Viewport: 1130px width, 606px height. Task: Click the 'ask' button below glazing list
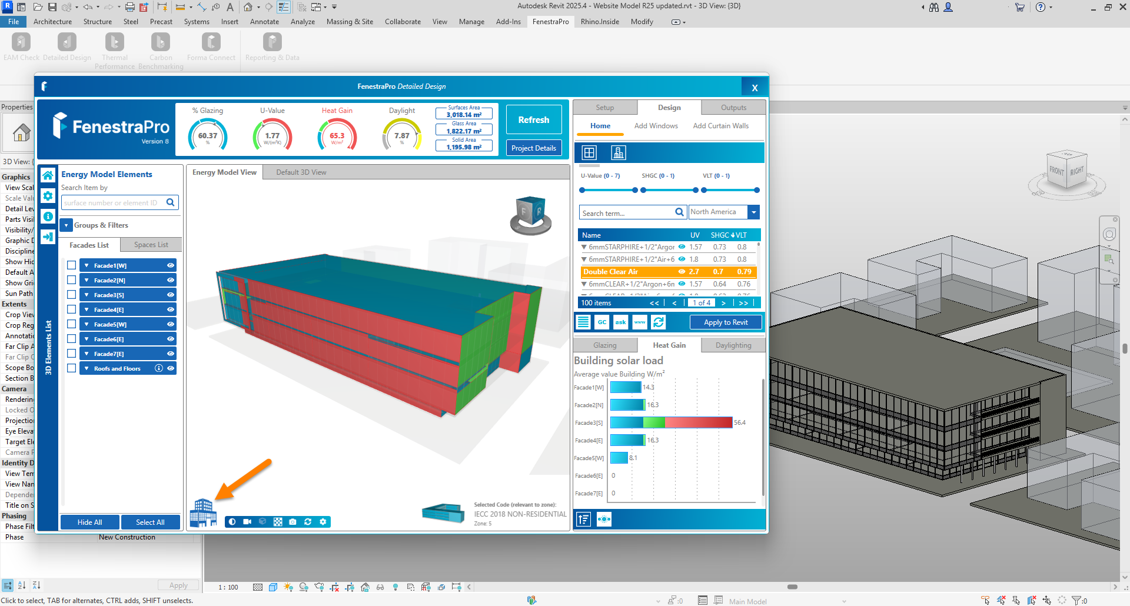(621, 322)
